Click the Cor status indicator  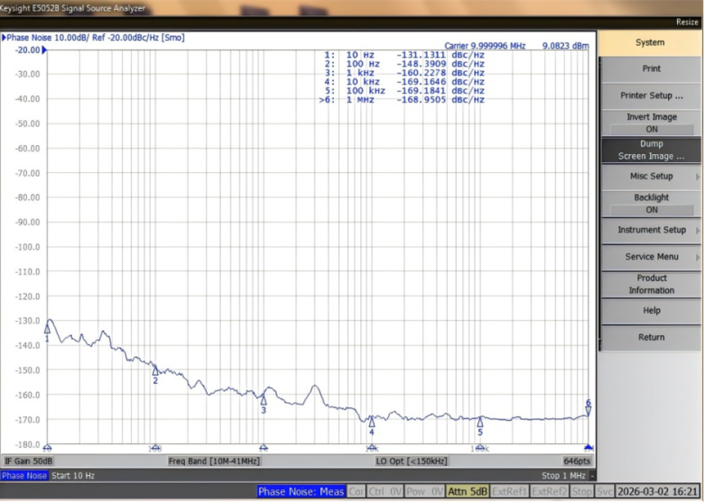click(x=357, y=492)
